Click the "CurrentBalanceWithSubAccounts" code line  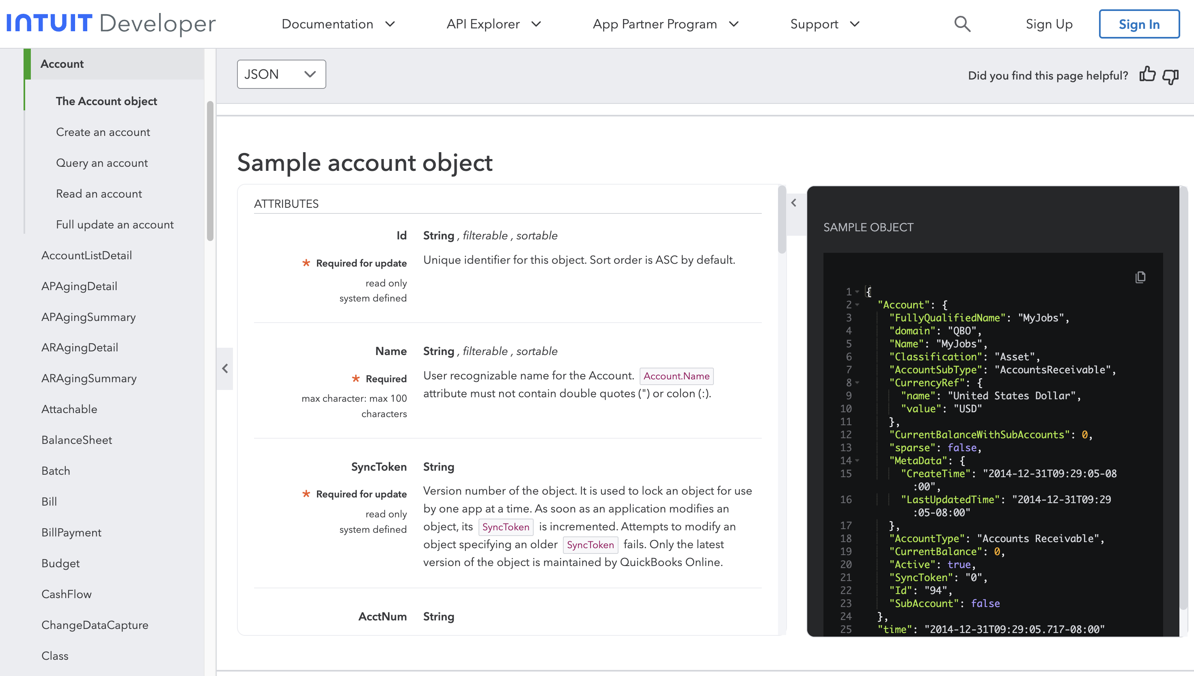(990, 435)
